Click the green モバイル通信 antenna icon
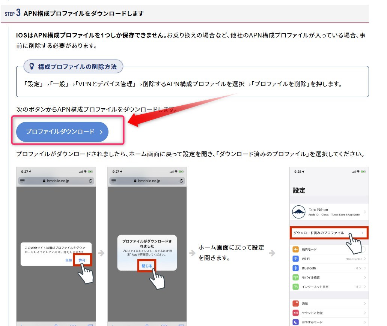 pos(296,278)
